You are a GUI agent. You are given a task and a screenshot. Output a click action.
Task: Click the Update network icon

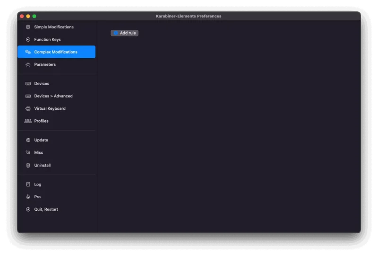(28, 140)
